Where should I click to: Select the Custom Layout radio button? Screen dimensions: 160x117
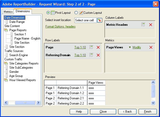point(76,13)
